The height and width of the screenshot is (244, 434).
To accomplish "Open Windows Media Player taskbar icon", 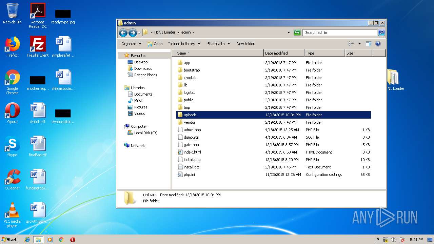I will (x=50, y=240).
